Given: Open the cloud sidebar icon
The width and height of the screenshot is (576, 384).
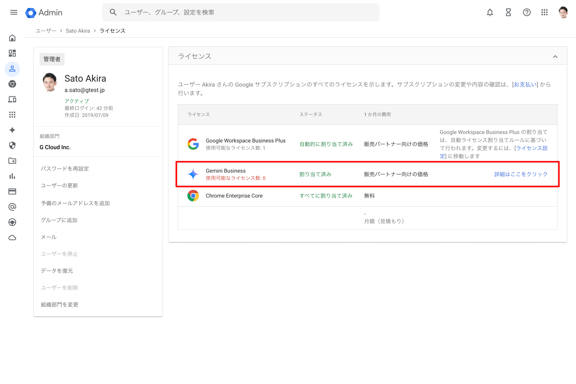Looking at the screenshot, I should point(12,238).
